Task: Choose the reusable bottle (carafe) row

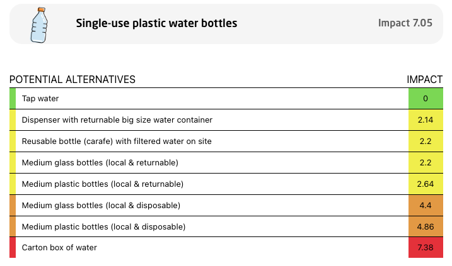Action: point(226,141)
